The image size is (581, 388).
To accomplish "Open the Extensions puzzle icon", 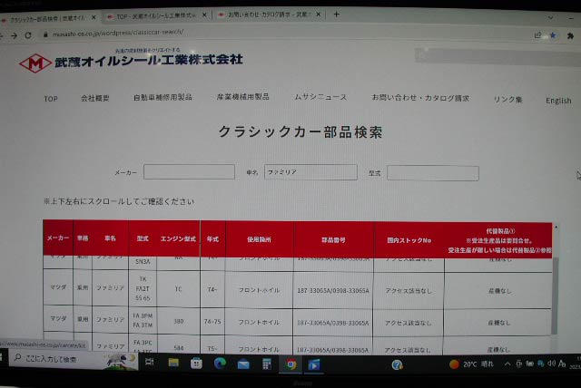I will (570, 35).
